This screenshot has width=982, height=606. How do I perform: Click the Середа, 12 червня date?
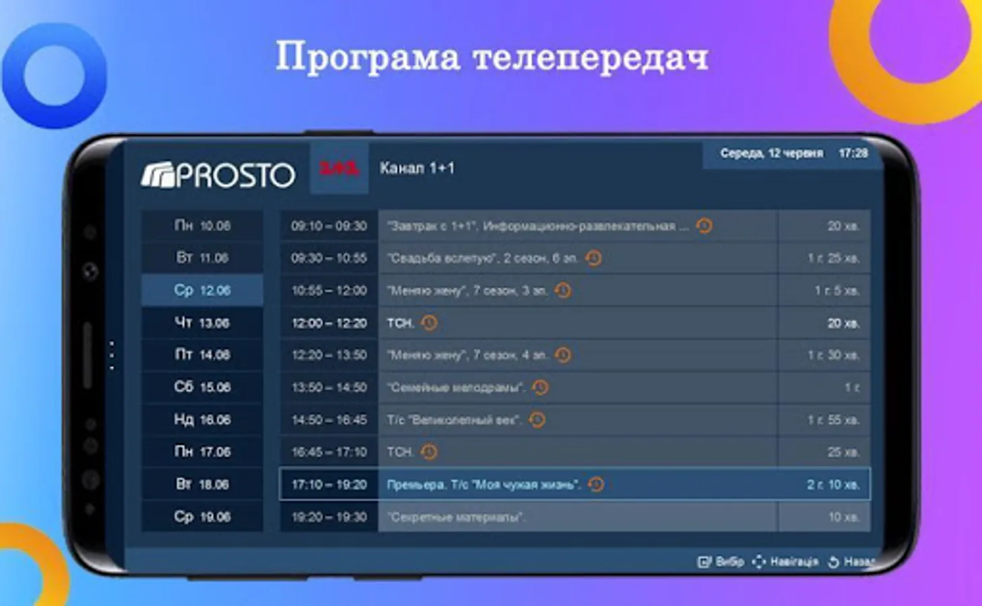pyautogui.click(x=772, y=154)
